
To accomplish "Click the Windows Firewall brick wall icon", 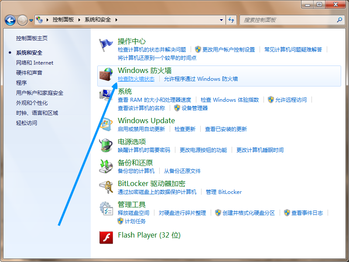I will coord(106,74).
